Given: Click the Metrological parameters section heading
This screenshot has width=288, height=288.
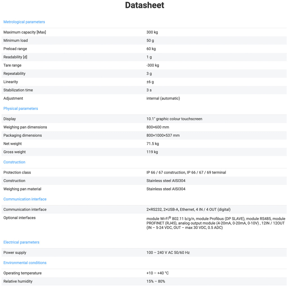Looking at the screenshot, I should (24, 22).
